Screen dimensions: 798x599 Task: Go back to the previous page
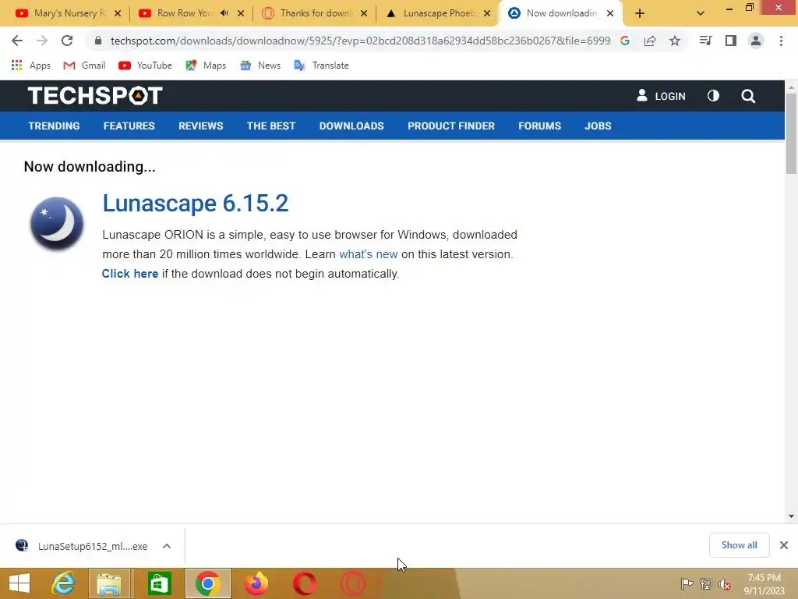pyautogui.click(x=17, y=41)
